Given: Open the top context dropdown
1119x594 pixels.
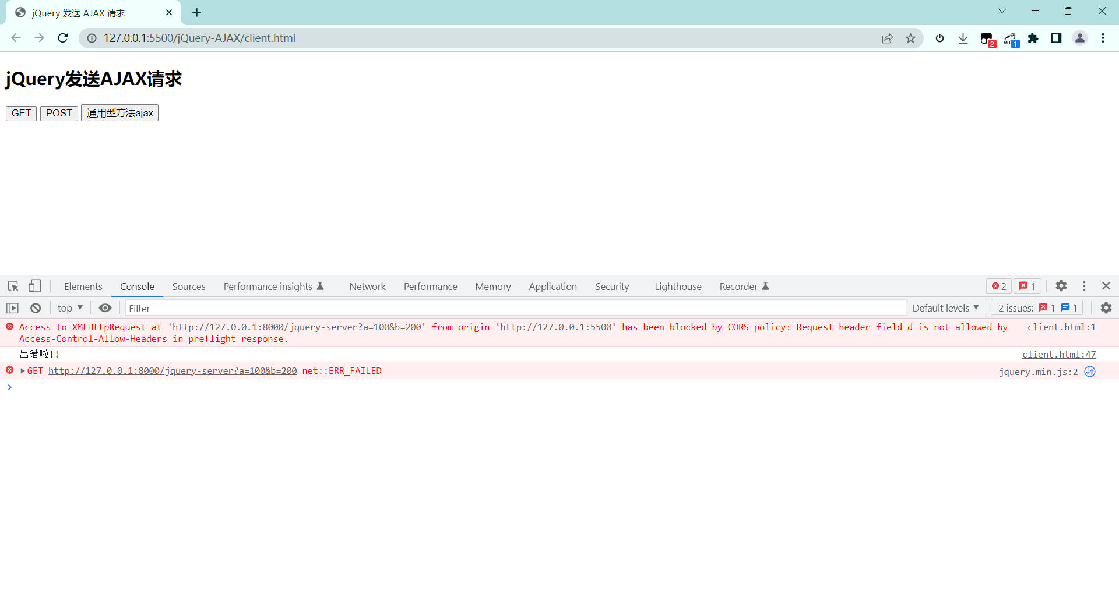Looking at the screenshot, I should click(70, 308).
